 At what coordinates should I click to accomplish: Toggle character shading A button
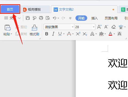coord(119,34)
